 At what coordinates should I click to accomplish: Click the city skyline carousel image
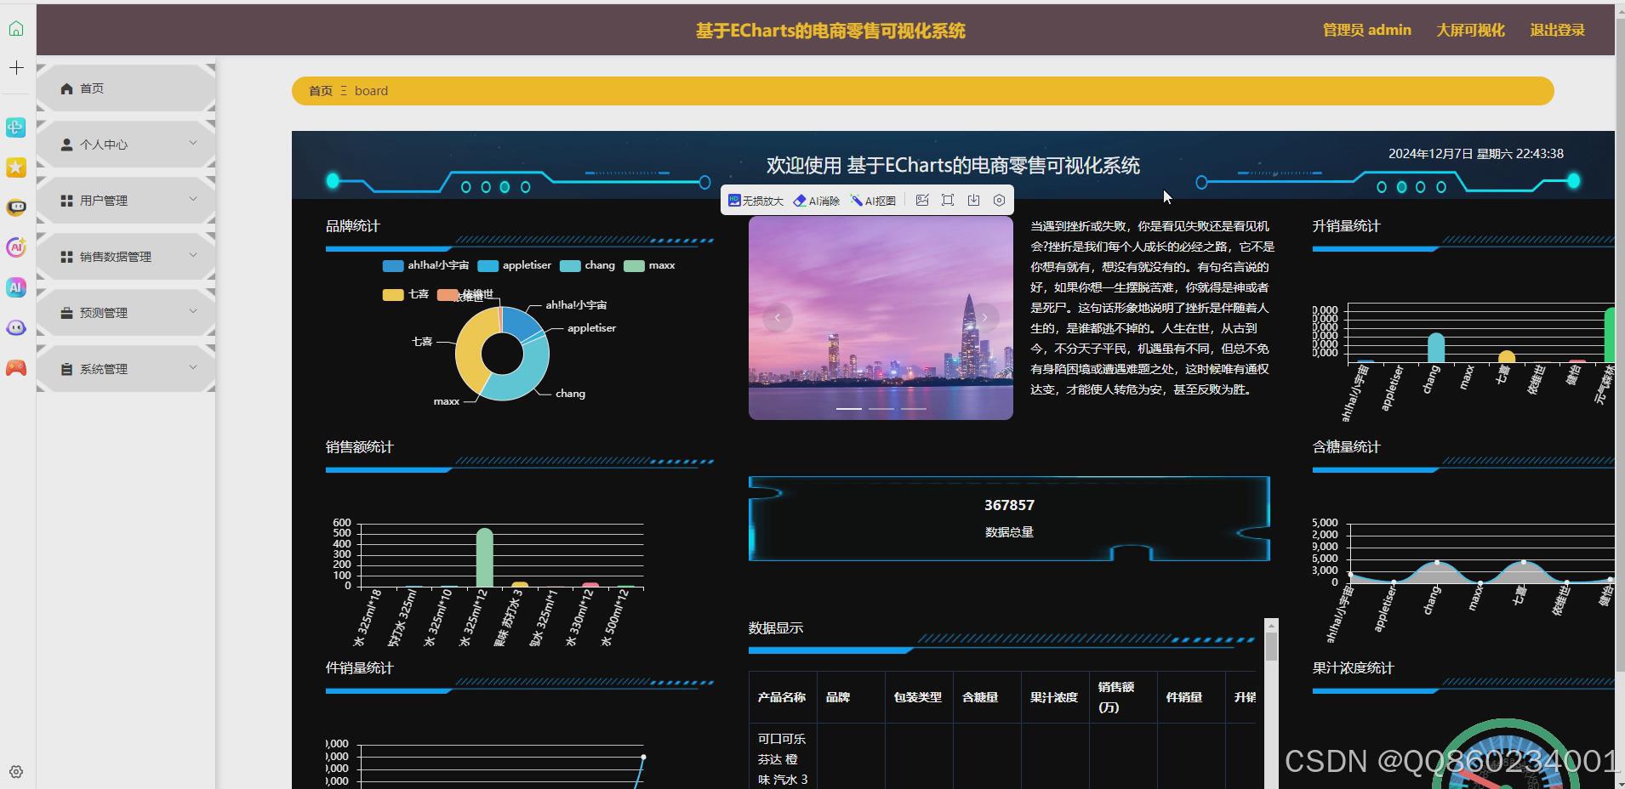(x=881, y=318)
